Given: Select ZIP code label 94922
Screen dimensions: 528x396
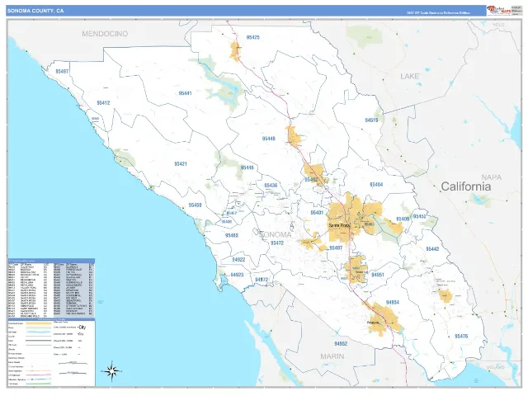Looking at the screenshot, I should (x=238, y=260).
